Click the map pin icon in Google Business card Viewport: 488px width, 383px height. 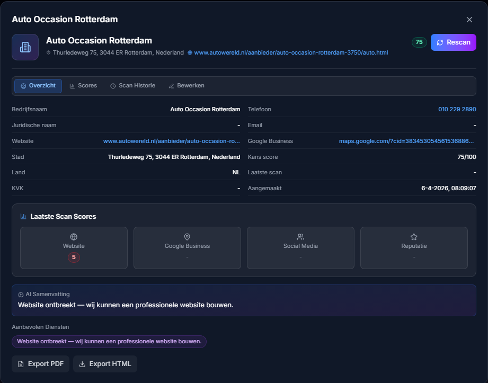pos(187,237)
